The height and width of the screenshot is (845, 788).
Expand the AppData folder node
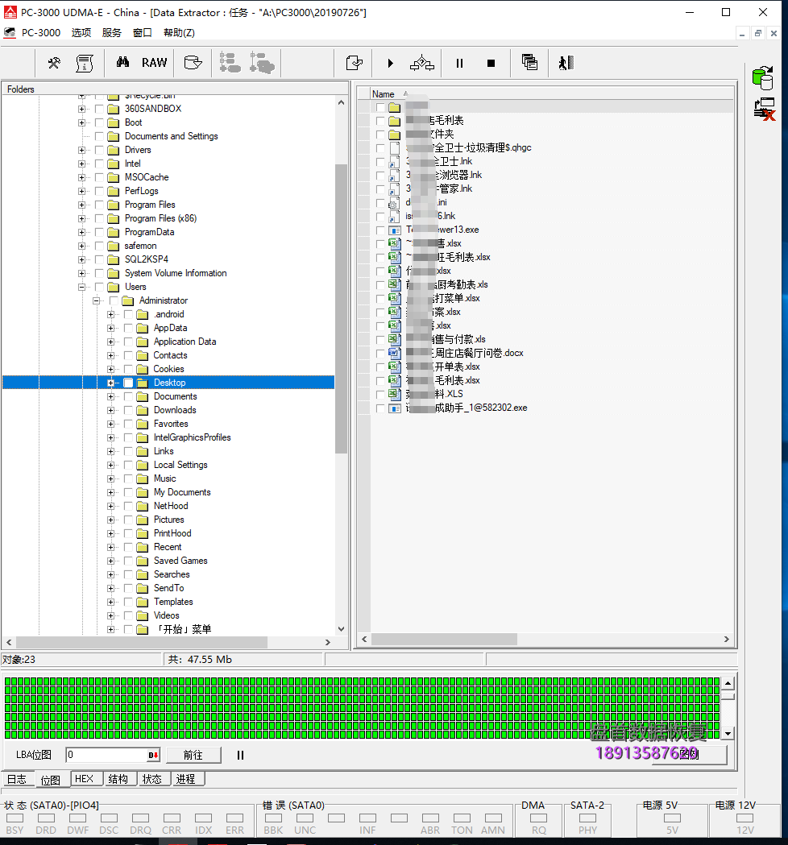[110, 328]
